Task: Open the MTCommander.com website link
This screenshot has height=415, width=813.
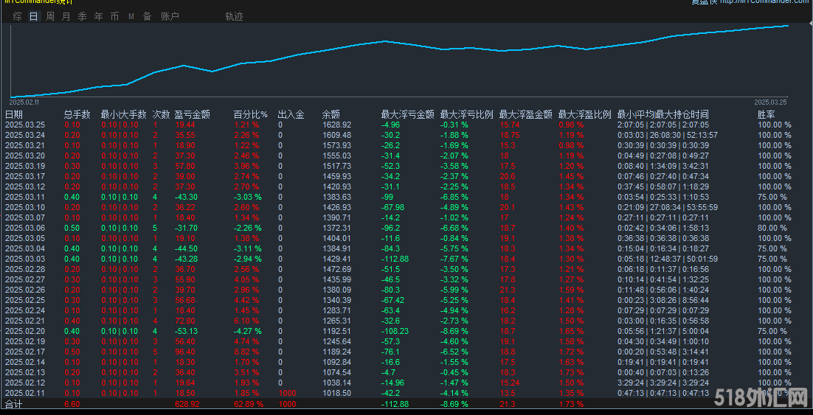Action: click(x=764, y=2)
